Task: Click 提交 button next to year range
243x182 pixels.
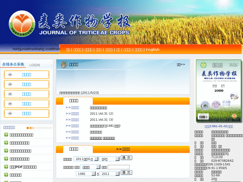Action: [126, 173]
